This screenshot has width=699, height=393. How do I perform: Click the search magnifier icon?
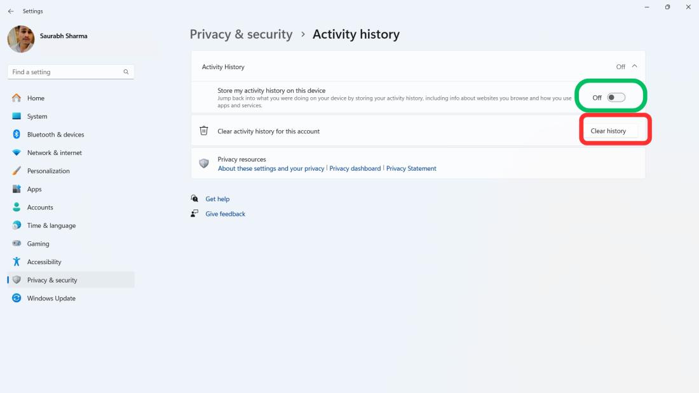click(126, 72)
